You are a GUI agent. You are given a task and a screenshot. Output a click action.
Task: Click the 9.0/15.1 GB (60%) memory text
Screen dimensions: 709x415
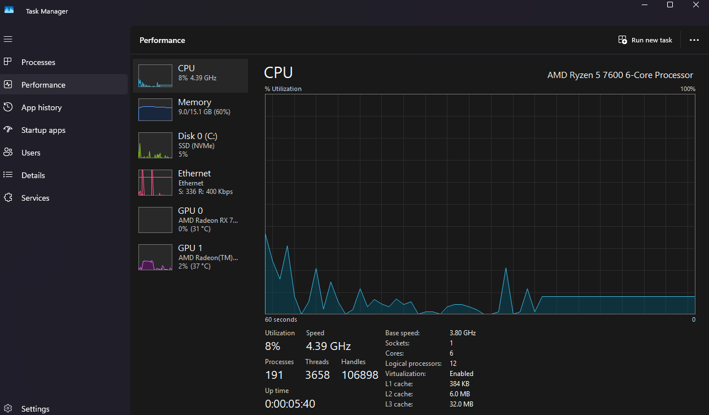pos(204,112)
